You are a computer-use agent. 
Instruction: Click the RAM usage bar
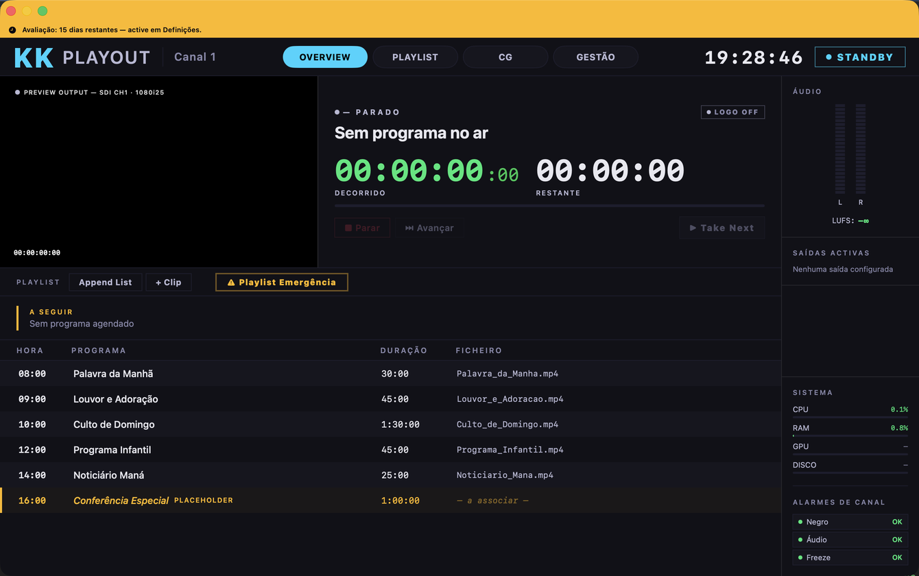click(x=850, y=435)
